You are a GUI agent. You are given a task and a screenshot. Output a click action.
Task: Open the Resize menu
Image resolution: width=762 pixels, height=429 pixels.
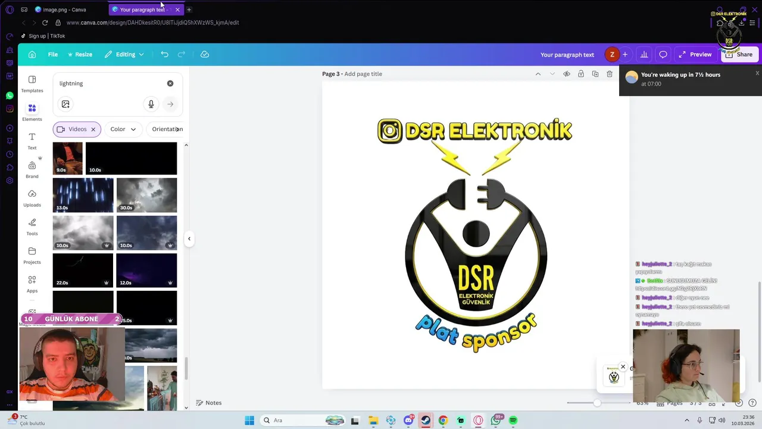coord(80,54)
